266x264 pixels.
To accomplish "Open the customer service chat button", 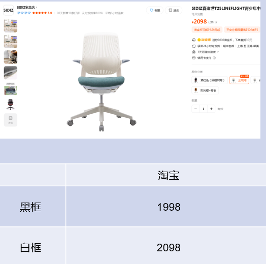I will (x=155, y=10).
